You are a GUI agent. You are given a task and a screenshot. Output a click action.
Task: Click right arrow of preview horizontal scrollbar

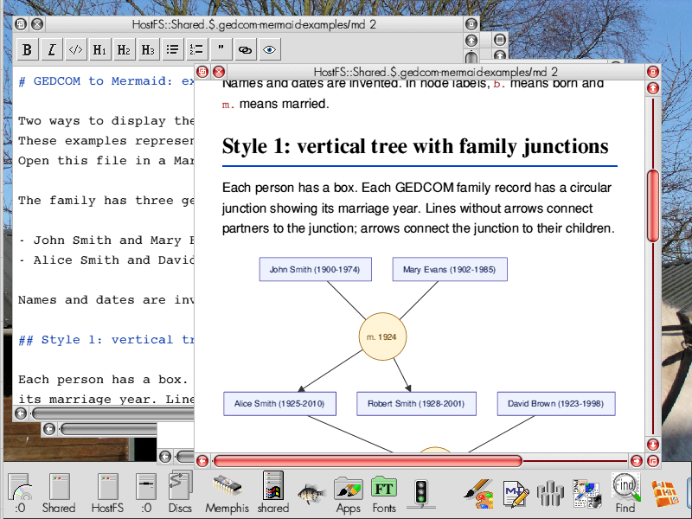(637, 461)
